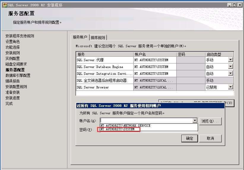Click 功能选择 step in the sidebar
The height and width of the screenshot is (170, 244).
tap(12, 47)
